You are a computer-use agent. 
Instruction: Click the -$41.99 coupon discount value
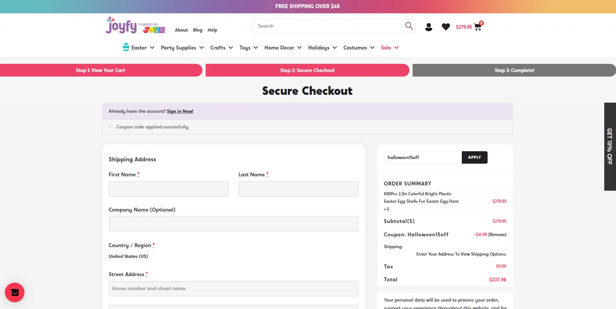point(480,235)
